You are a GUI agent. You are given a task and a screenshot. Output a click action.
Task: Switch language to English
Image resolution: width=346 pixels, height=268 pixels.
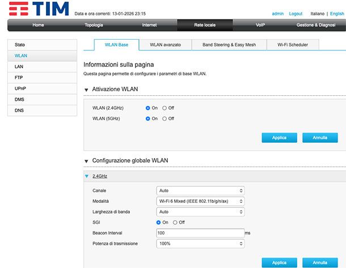337,14
